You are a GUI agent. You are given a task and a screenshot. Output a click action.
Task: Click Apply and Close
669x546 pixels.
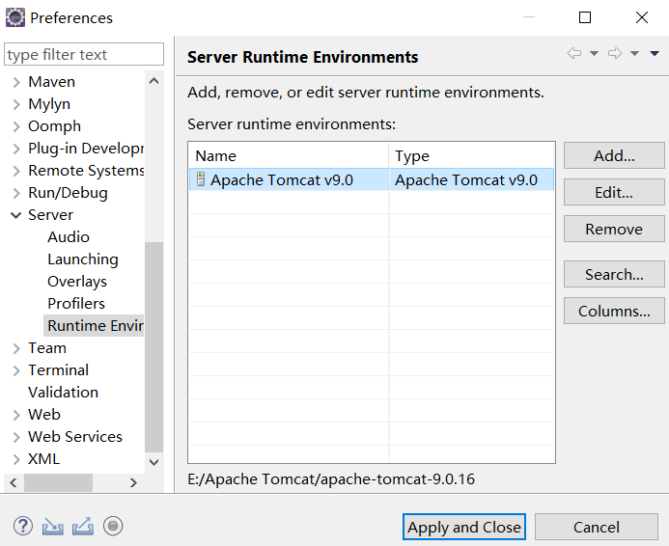(x=464, y=527)
